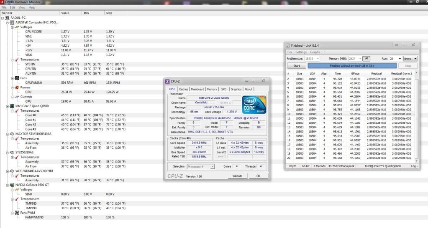Click the Powers flame icon

point(17,88)
